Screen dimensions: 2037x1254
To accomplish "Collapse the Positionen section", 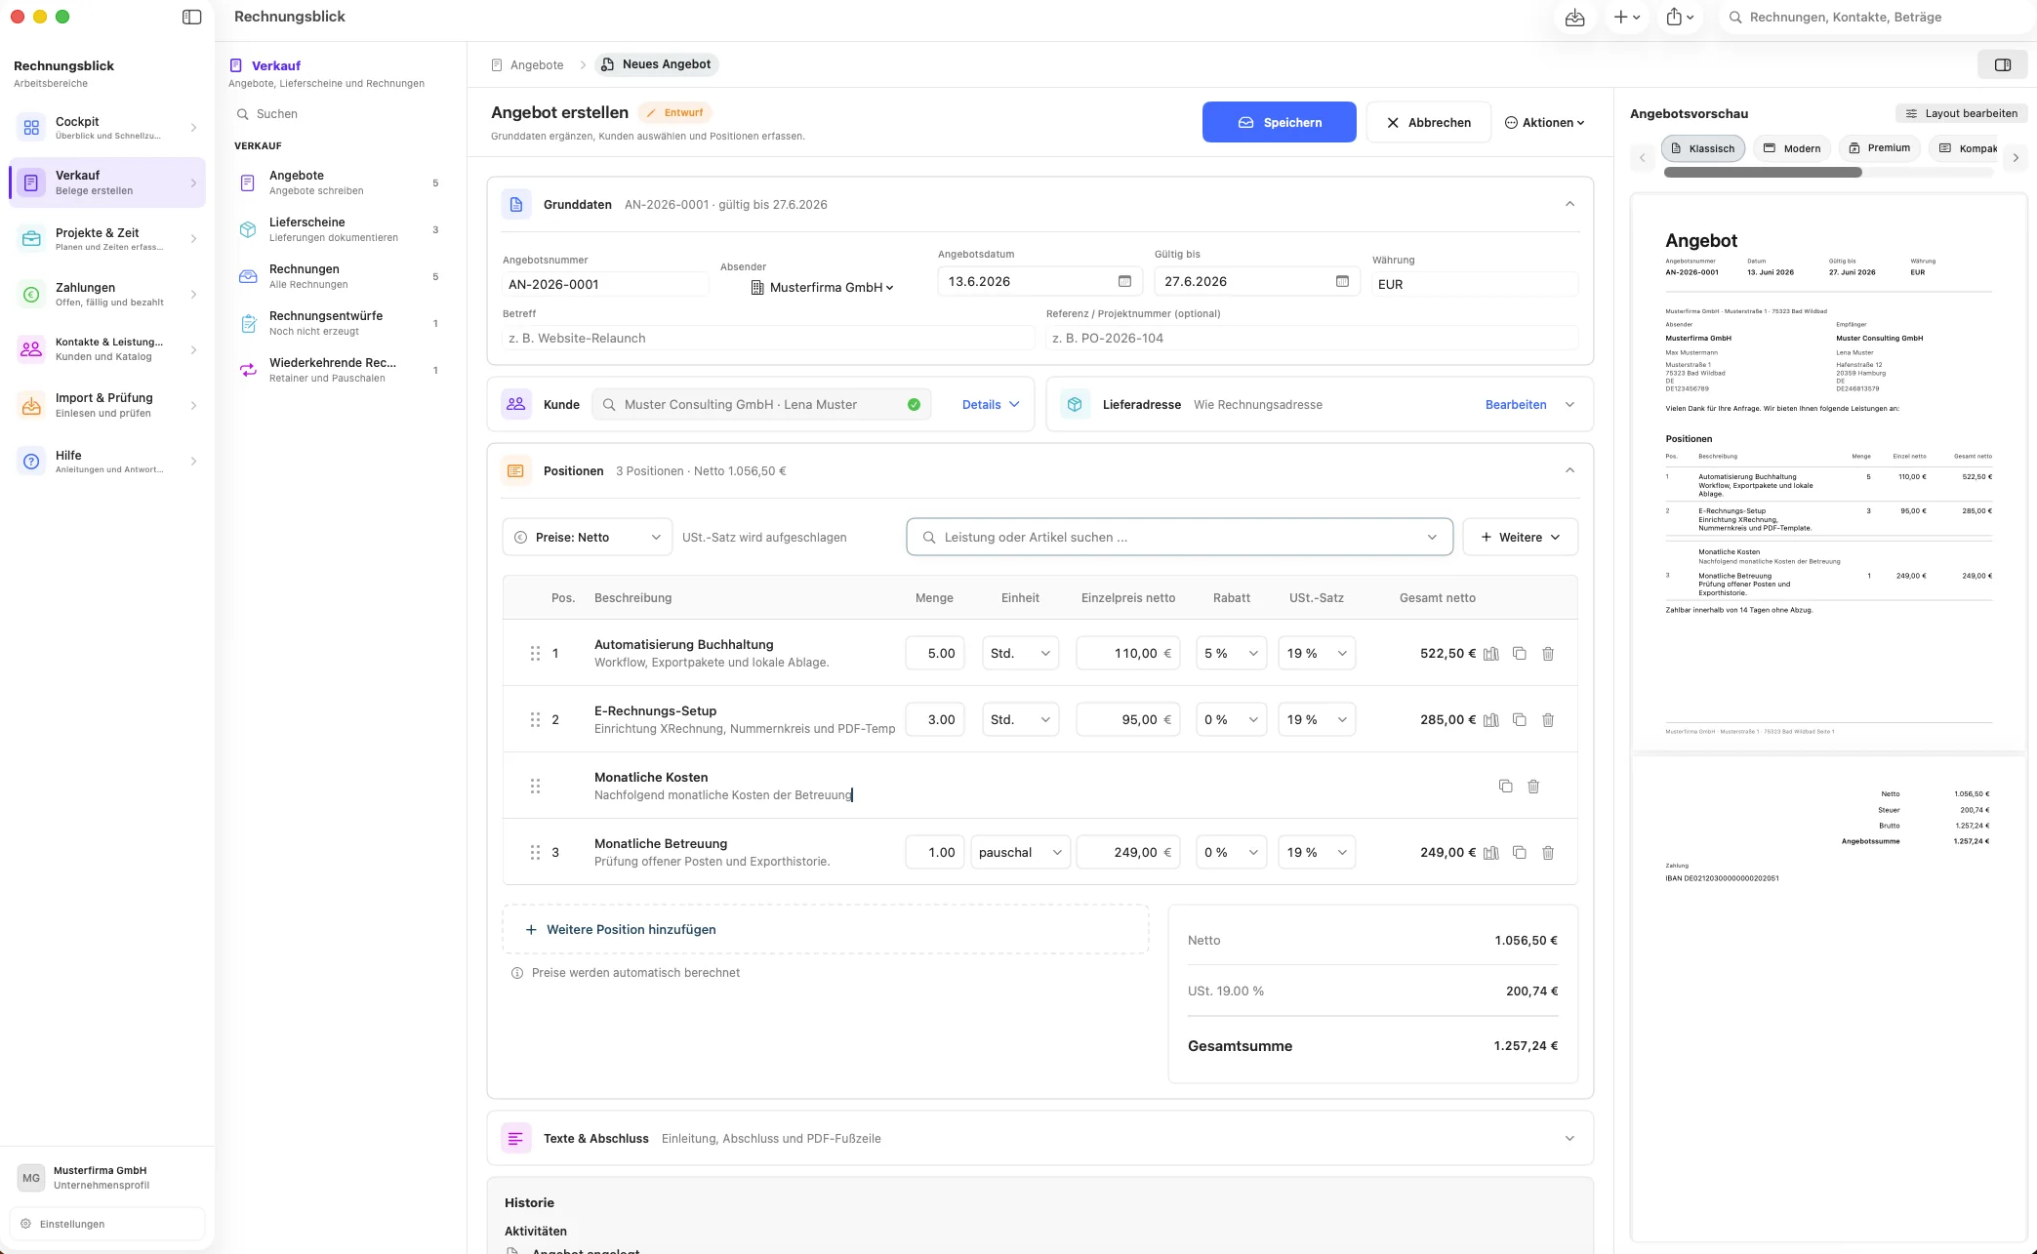I will pos(1569,471).
